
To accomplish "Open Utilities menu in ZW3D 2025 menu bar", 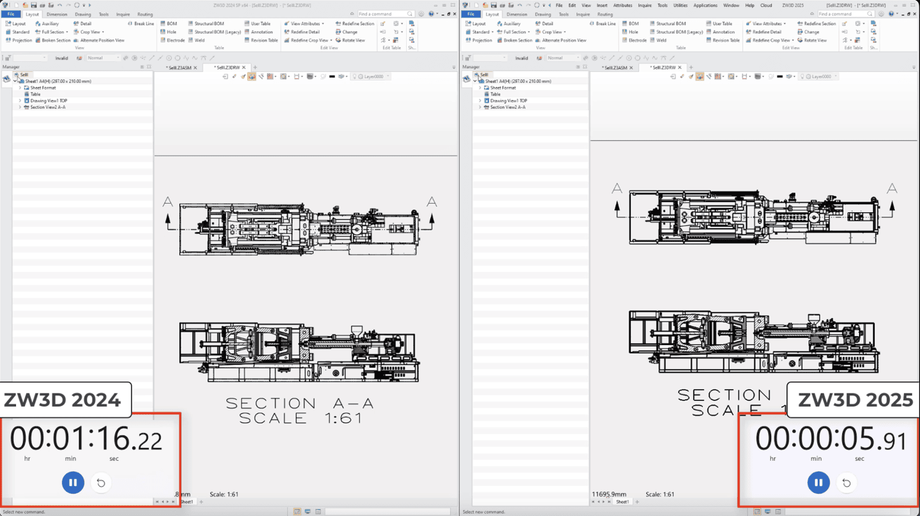I will click(680, 5).
